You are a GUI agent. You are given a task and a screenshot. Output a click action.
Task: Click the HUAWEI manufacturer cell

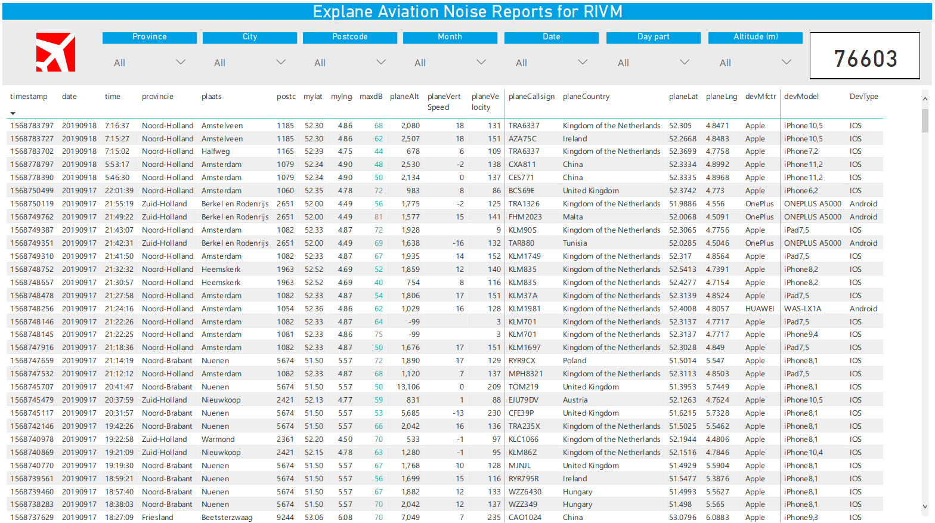759,309
